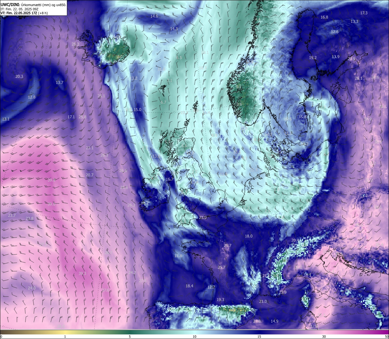
Task: Click the 12.7 value label
Action: [x=211, y=287]
